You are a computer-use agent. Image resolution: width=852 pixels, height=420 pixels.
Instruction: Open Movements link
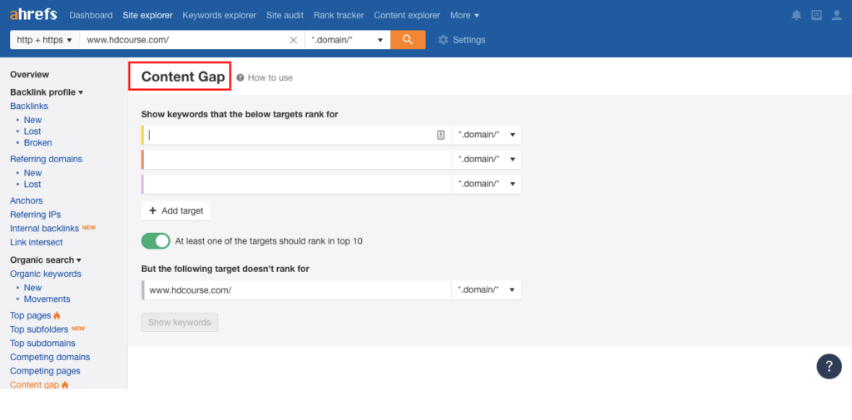pyautogui.click(x=47, y=299)
